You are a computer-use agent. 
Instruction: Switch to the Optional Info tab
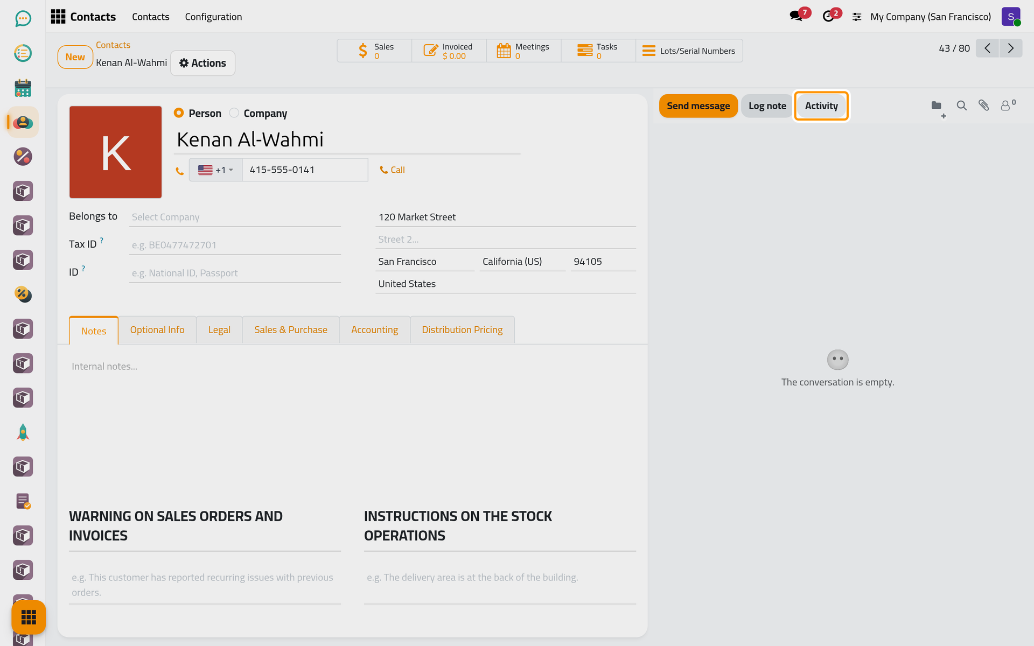tap(157, 330)
